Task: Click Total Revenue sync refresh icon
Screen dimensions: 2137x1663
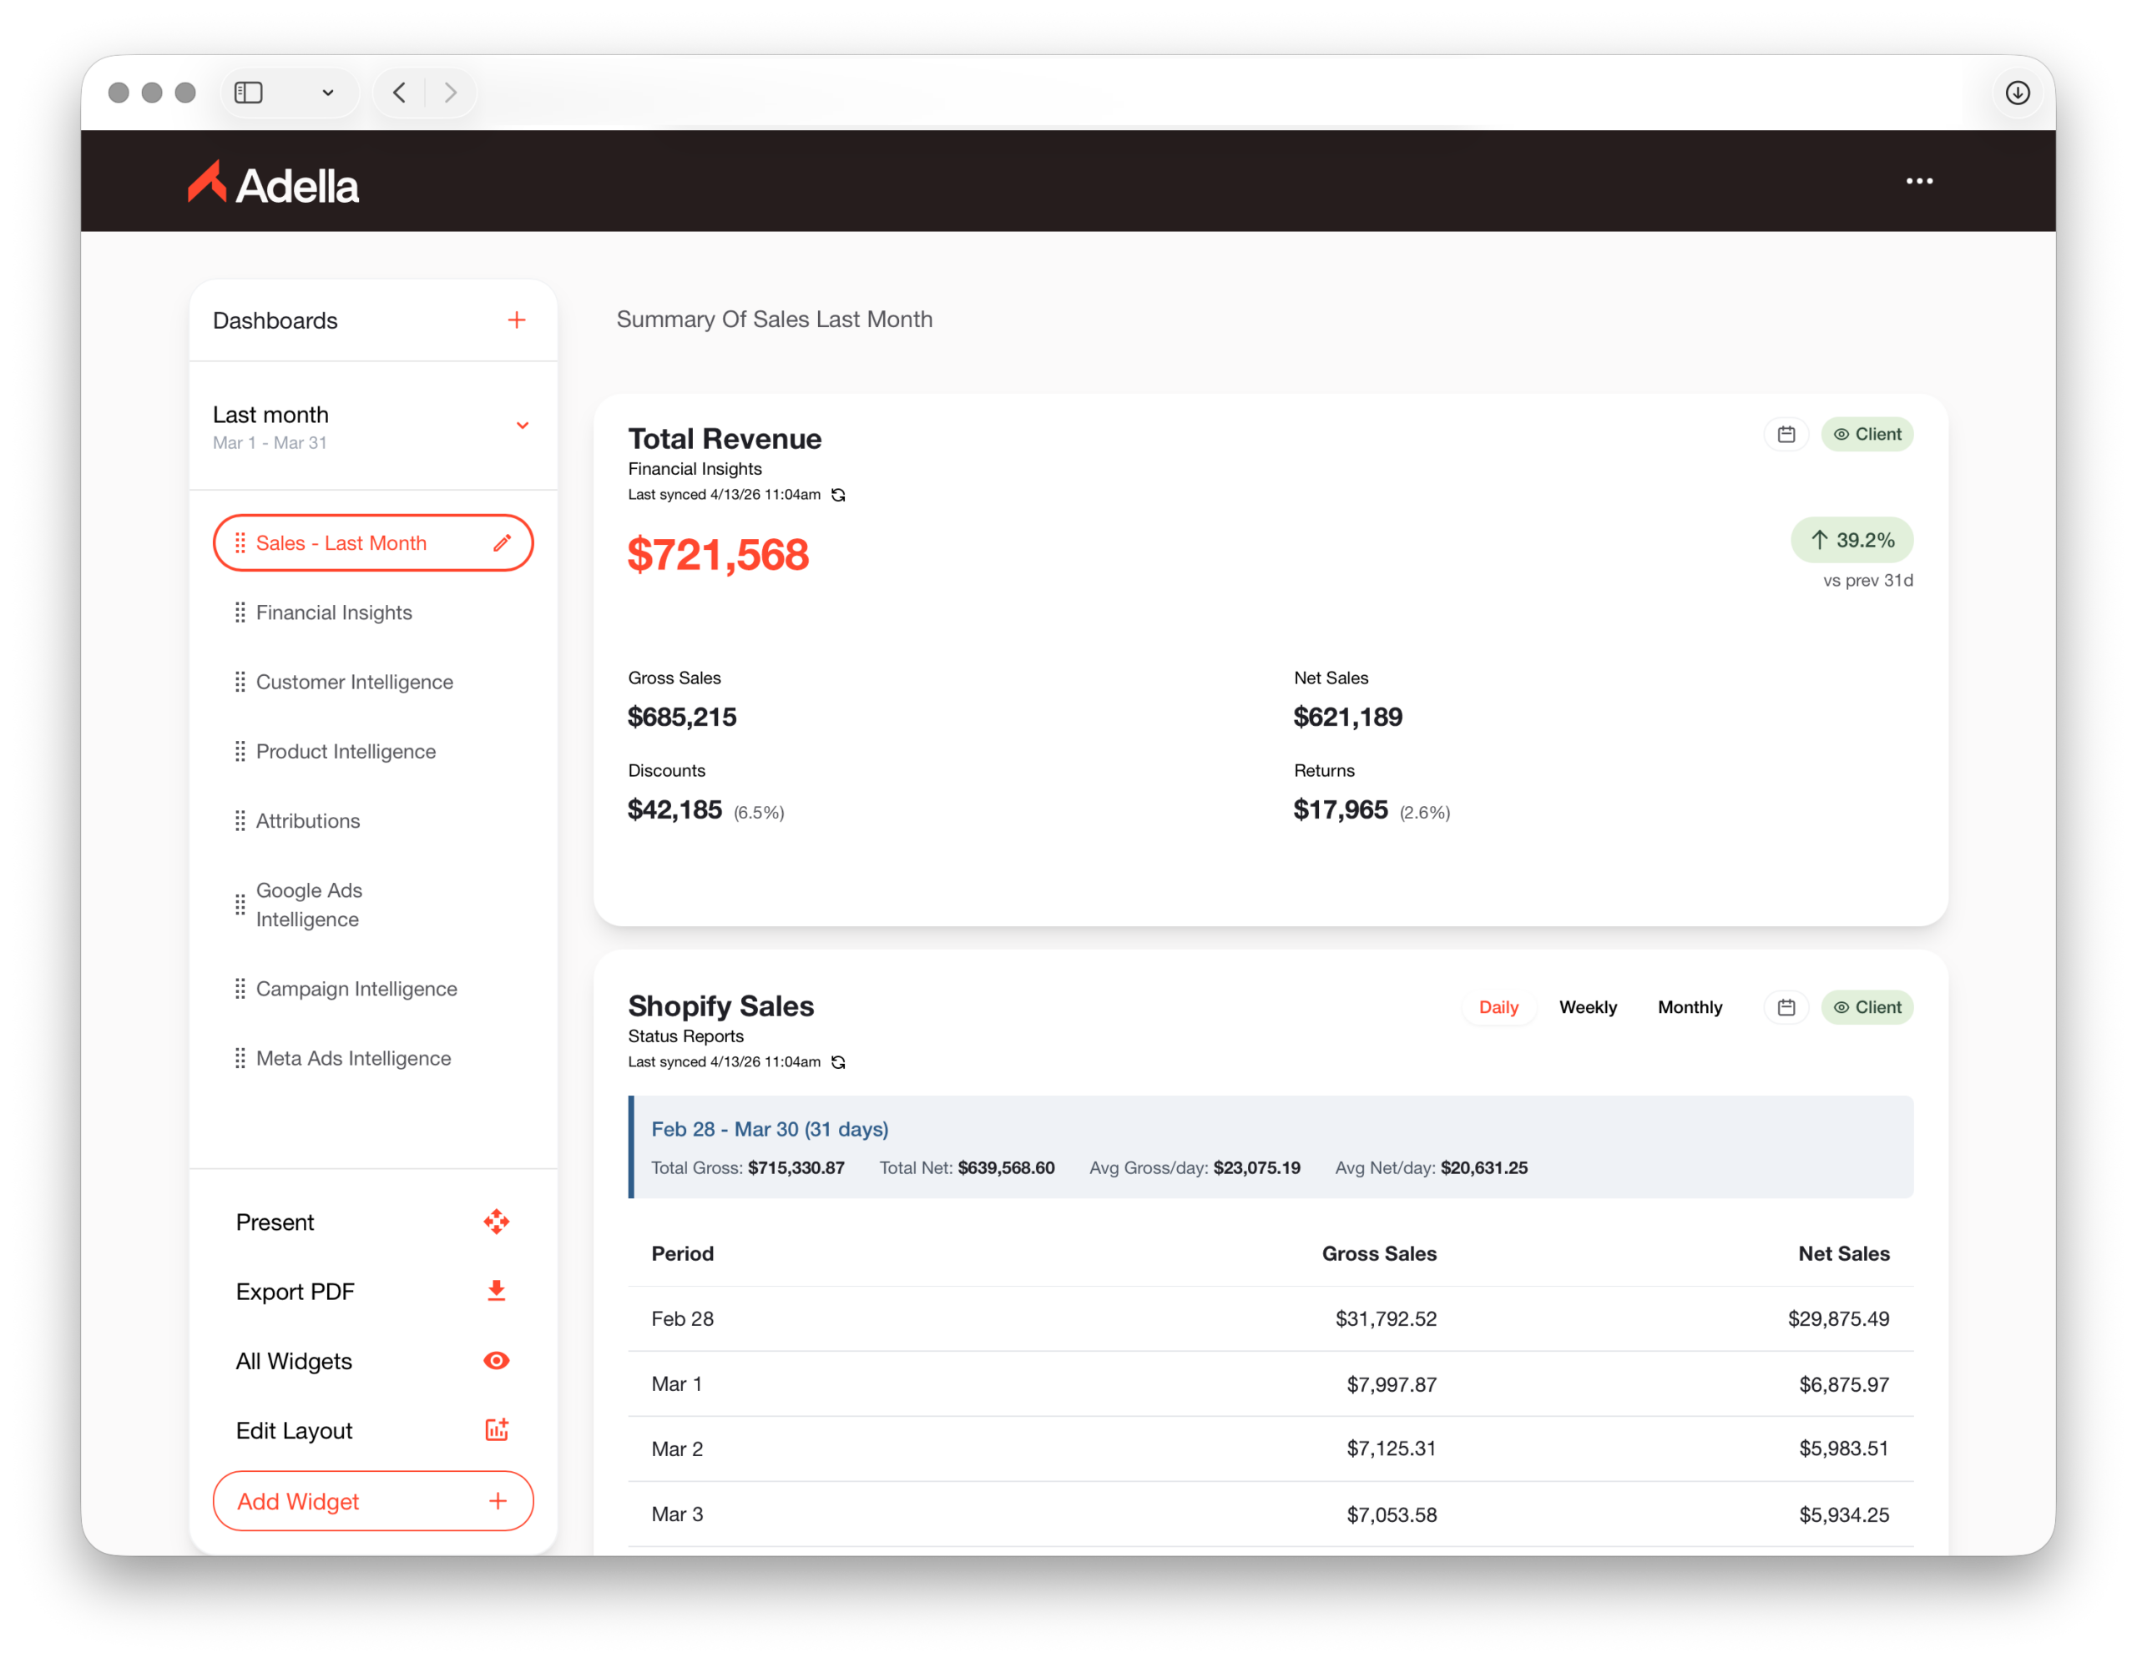Action: tap(839, 495)
